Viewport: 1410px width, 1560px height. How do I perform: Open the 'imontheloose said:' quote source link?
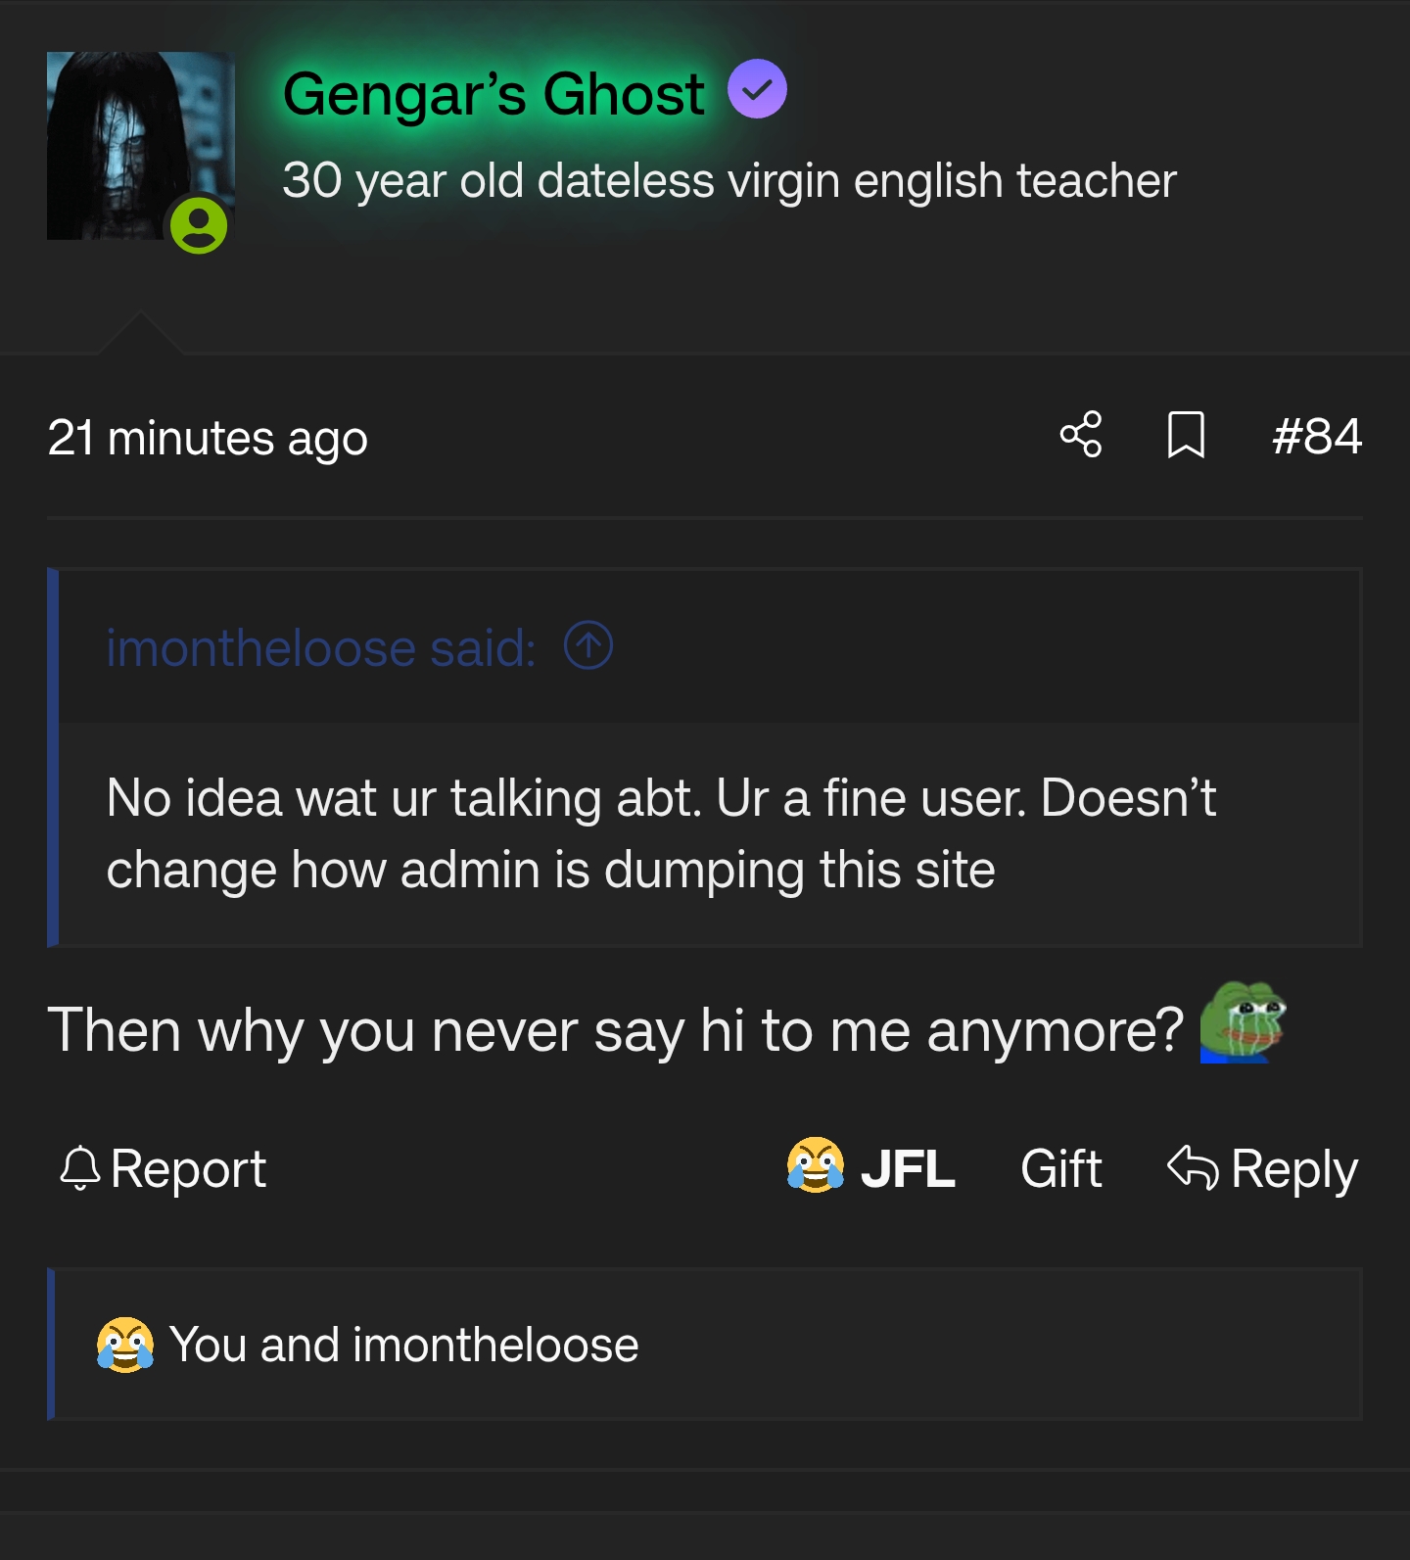pyautogui.click(x=321, y=648)
